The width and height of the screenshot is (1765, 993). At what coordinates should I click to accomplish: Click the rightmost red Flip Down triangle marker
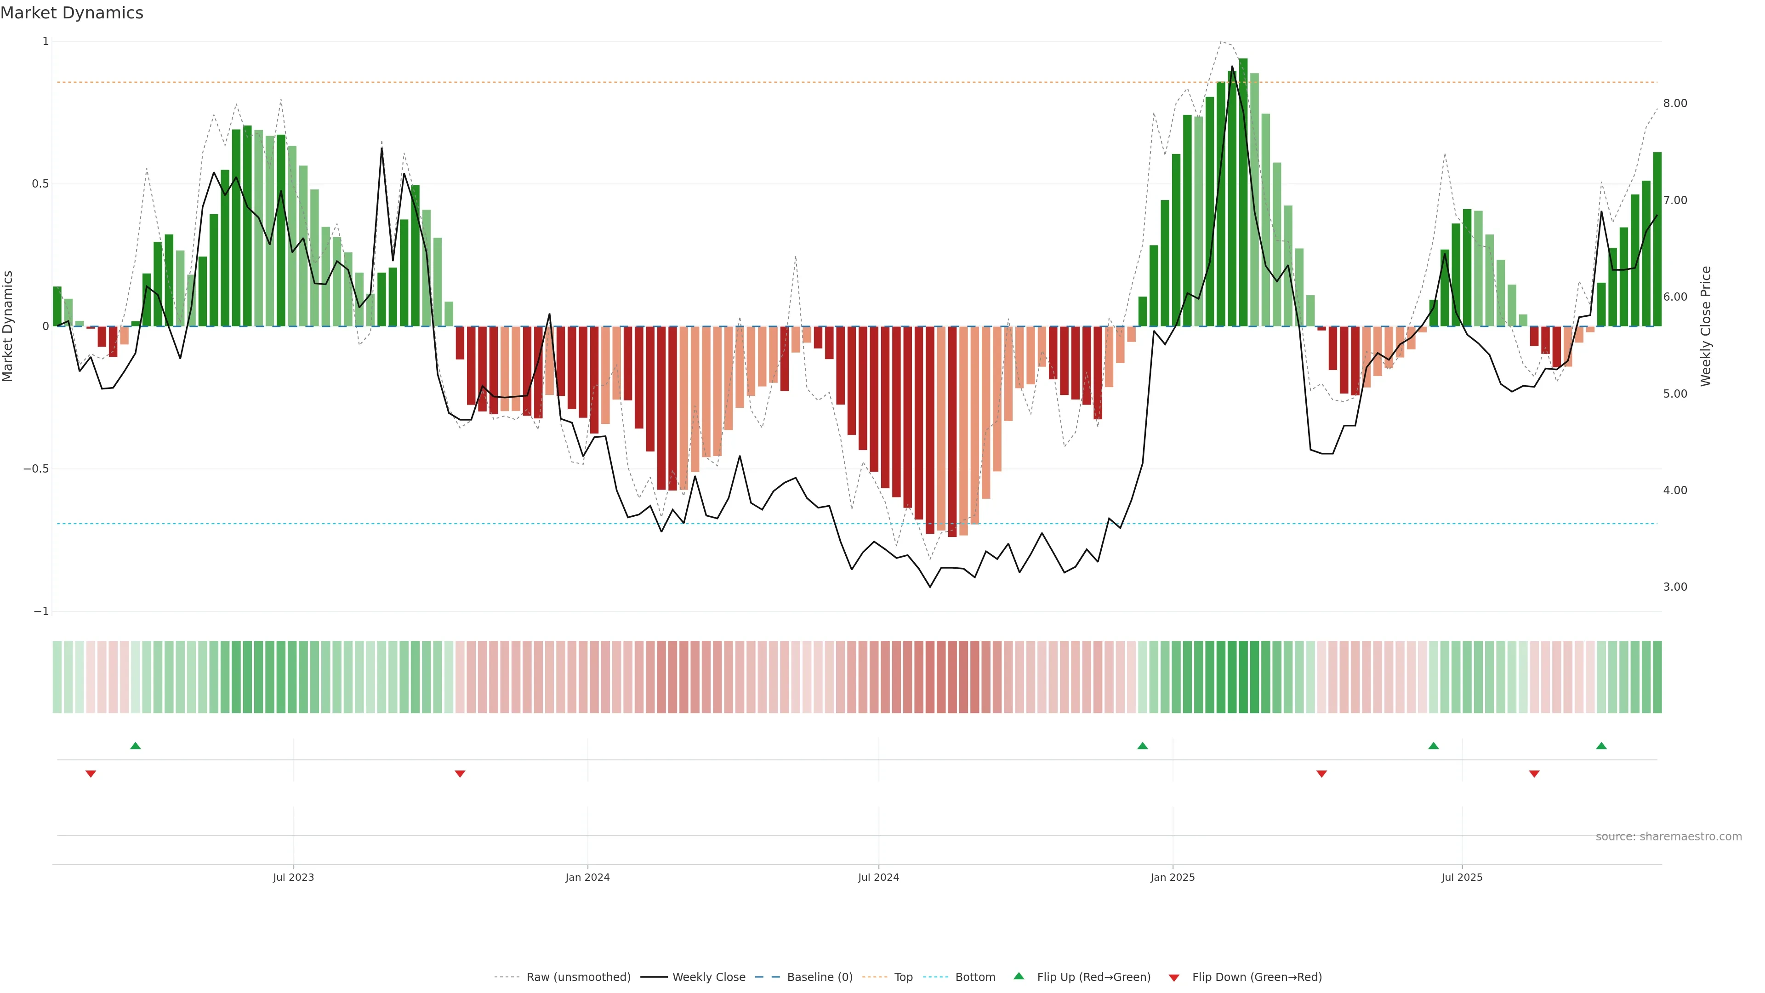click(x=1534, y=774)
